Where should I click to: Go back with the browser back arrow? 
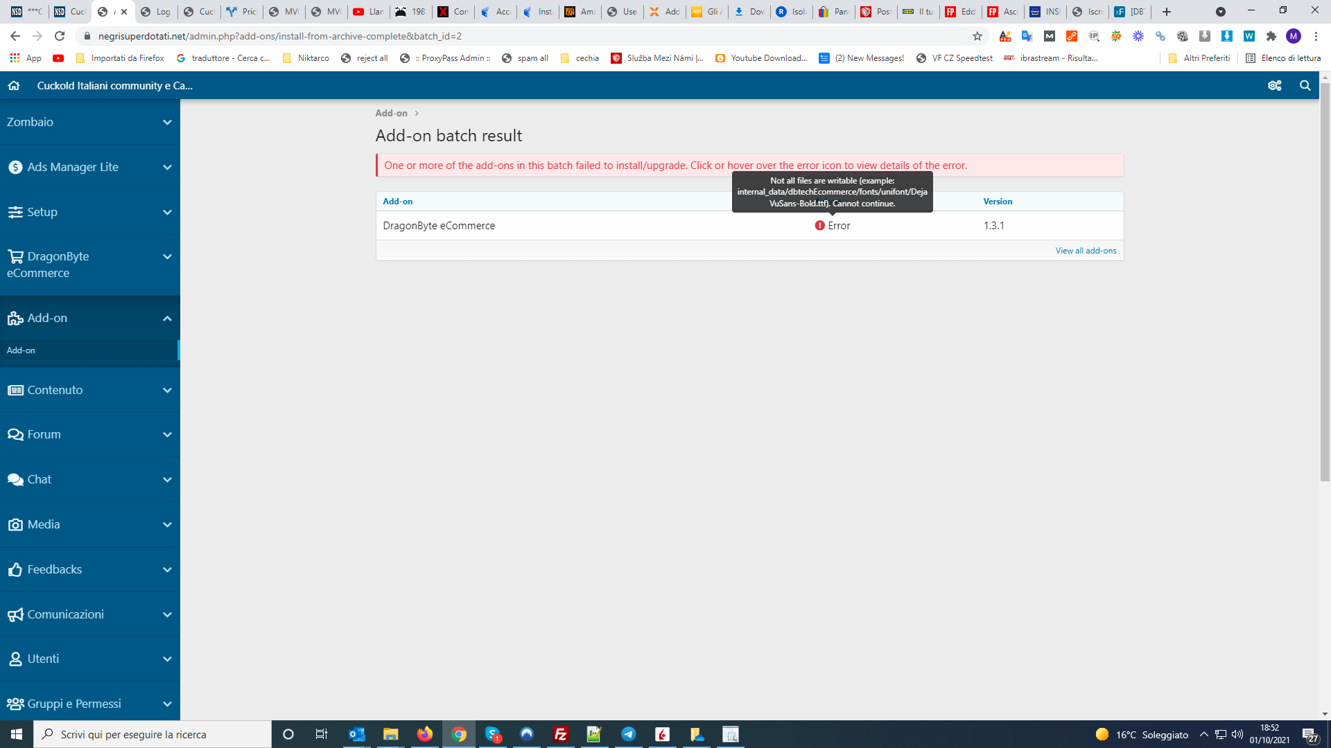click(15, 36)
